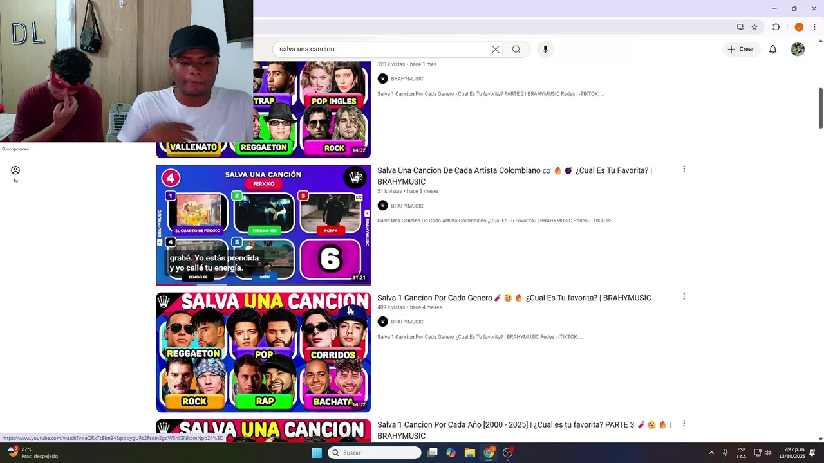824x463 pixels.
Task: Switch to Google Chrome in the taskbar
Action: coord(489,453)
